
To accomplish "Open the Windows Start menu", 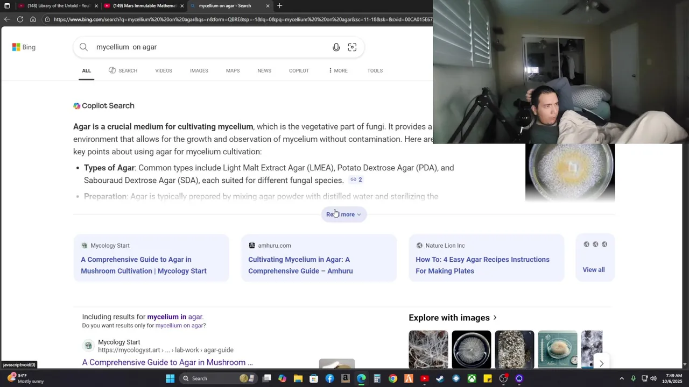I will click(170, 378).
